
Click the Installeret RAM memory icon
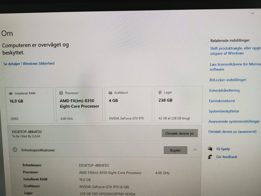pyautogui.click(x=11, y=93)
